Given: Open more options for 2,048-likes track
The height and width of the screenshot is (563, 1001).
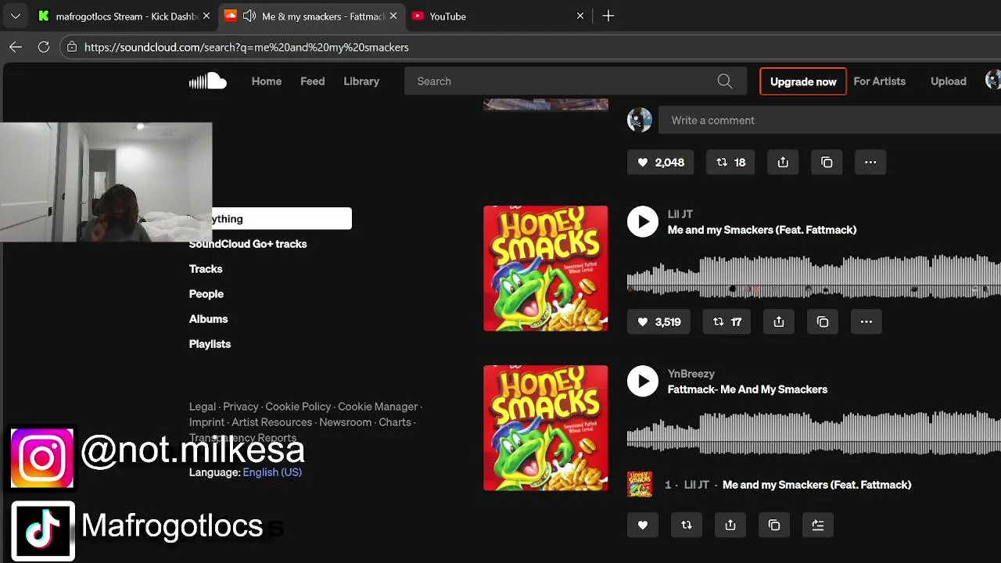Looking at the screenshot, I should pyautogui.click(x=870, y=163).
